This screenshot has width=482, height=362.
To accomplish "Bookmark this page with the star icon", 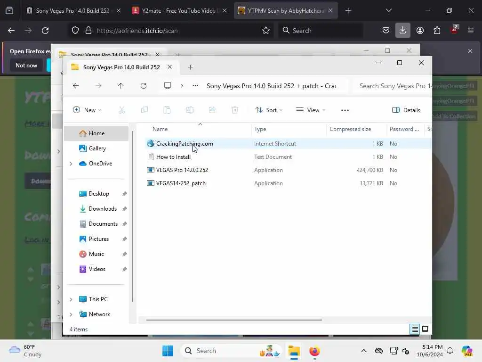I will [x=266, y=31].
